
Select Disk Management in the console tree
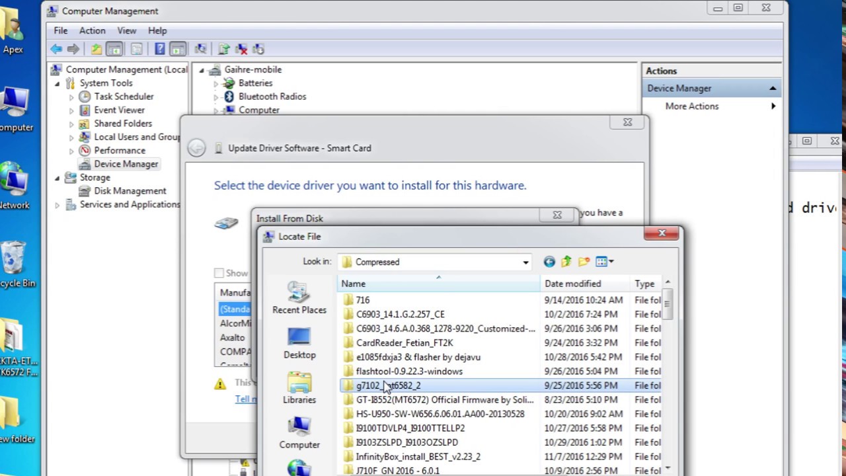pos(130,191)
